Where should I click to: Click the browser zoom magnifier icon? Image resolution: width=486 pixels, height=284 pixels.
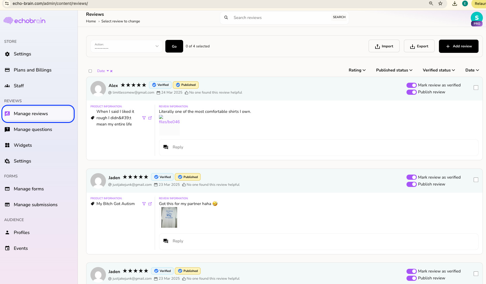tap(431, 3)
